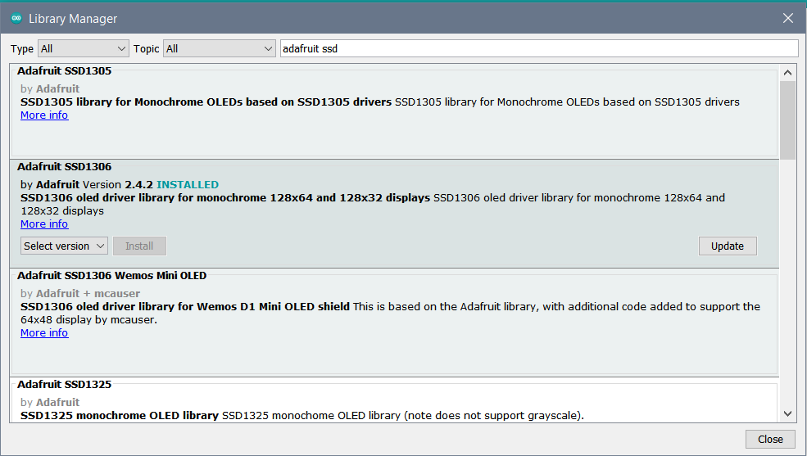807x456 pixels.
Task: Click the scrollbar down arrow
Action: click(x=787, y=414)
